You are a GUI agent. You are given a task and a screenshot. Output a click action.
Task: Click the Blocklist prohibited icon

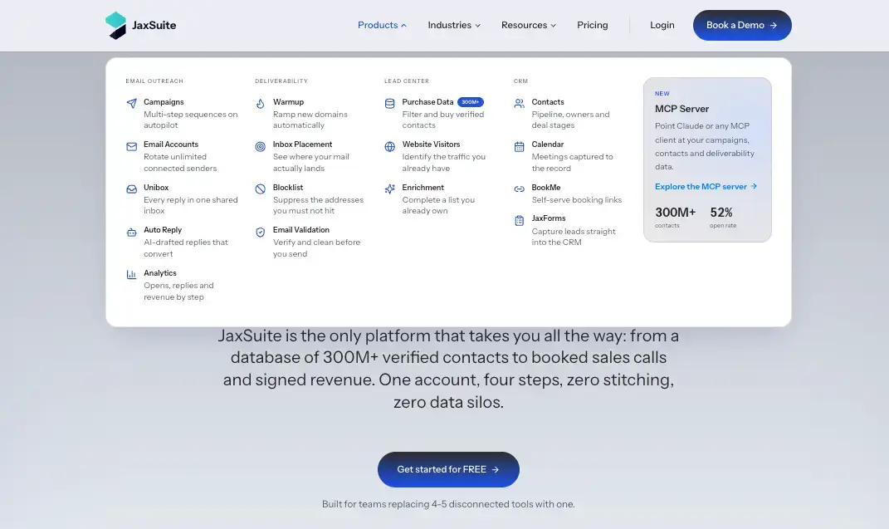[261, 189]
